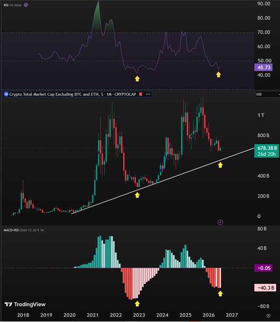Click the 1 T price scale label
280x322 pixels.
pyautogui.click(x=261, y=115)
